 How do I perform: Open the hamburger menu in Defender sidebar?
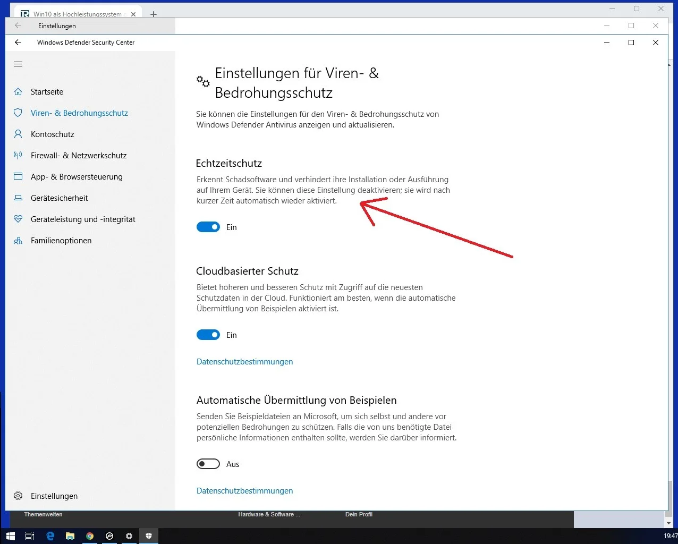[x=18, y=64]
